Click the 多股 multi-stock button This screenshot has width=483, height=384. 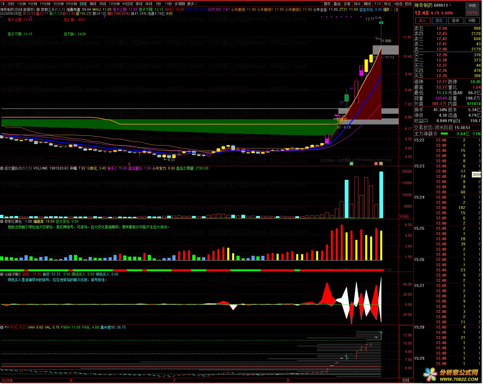click(x=347, y=4)
